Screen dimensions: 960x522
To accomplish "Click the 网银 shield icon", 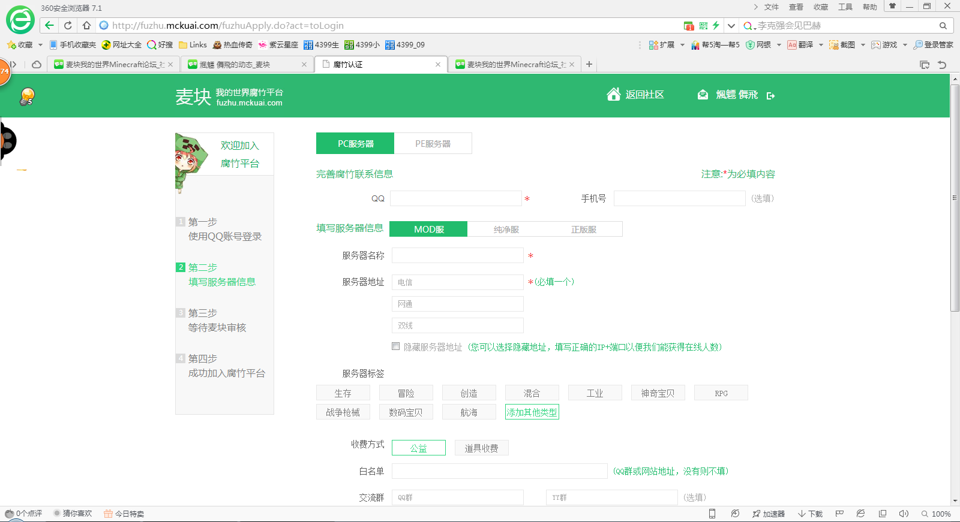I will pyautogui.click(x=750, y=45).
